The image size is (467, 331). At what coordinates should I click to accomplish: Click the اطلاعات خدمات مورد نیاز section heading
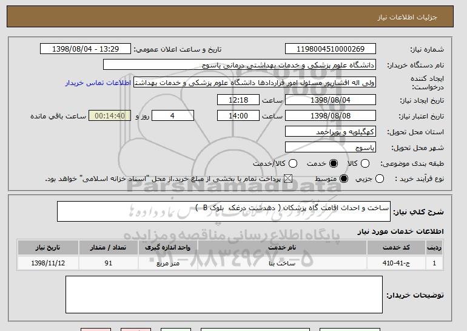400,231
